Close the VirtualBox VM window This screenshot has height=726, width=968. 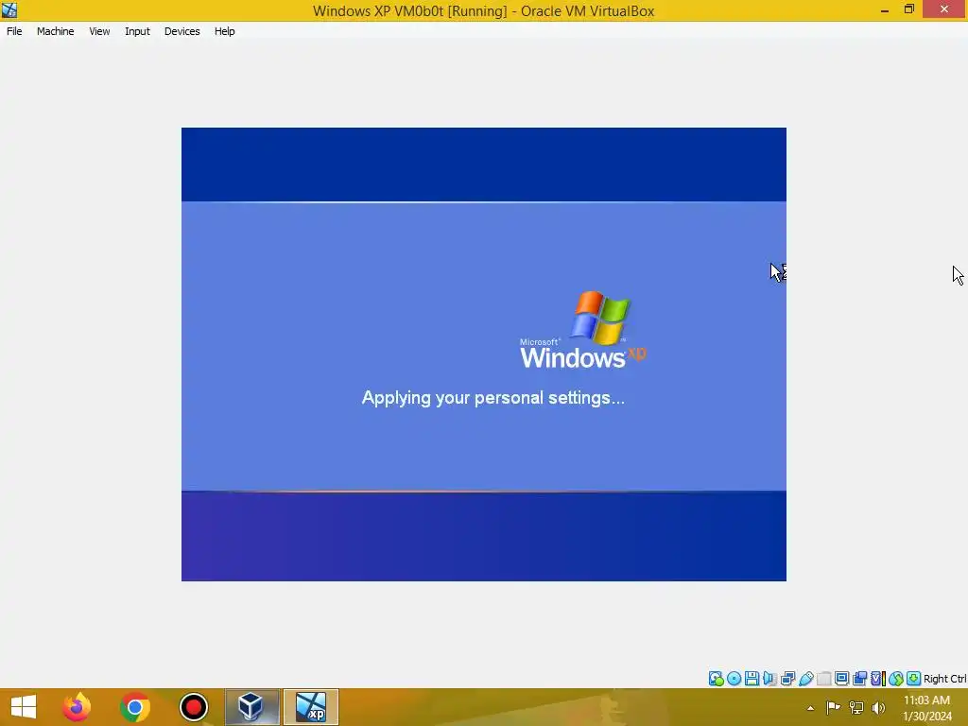pyautogui.click(x=944, y=9)
